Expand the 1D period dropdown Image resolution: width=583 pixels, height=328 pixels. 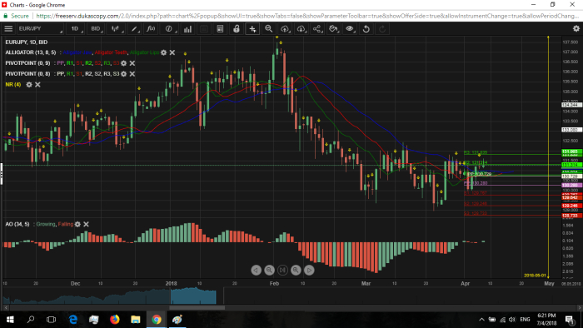pos(76,28)
